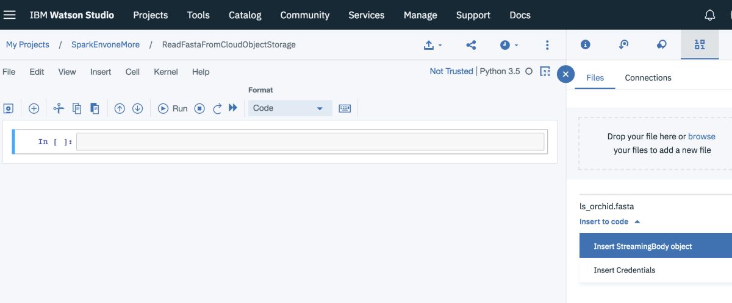Open Catalog in the top navigation
This screenshot has width=732, height=303.
[x=245, y=15]
